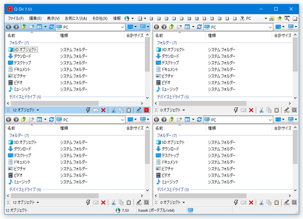Go up one folder in the top-left pane
Screen dimensions: 303x219
pyautogui.click(x=24, y=27)
